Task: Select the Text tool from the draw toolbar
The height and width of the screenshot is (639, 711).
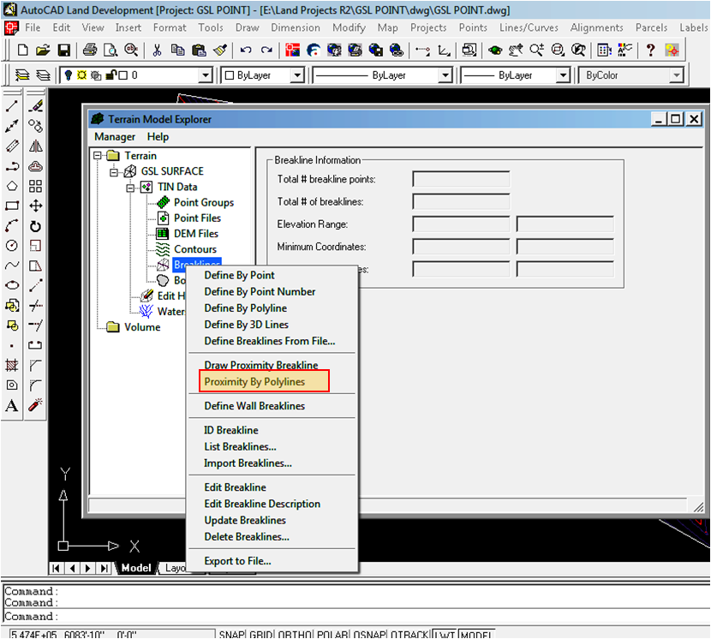Action: pos(10,405)
